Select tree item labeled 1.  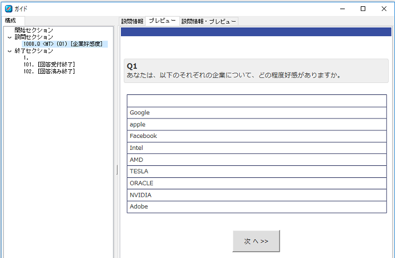(x=26, y=58)
